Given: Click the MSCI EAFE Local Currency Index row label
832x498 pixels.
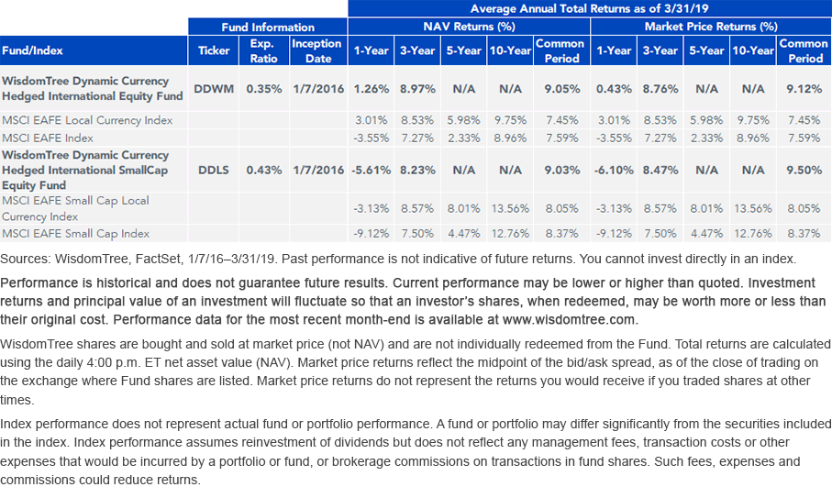Looking at the screenshot, I should 87,120.
